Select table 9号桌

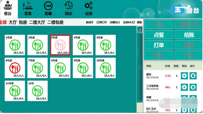tap(83, 68)
